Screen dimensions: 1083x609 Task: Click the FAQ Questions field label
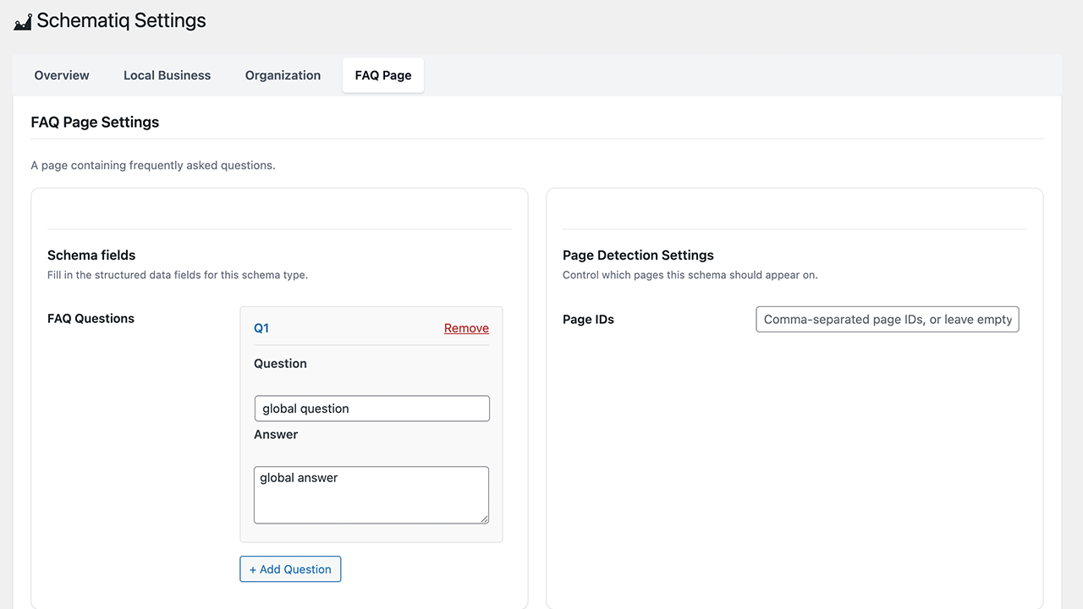click(x=91, y=318)
